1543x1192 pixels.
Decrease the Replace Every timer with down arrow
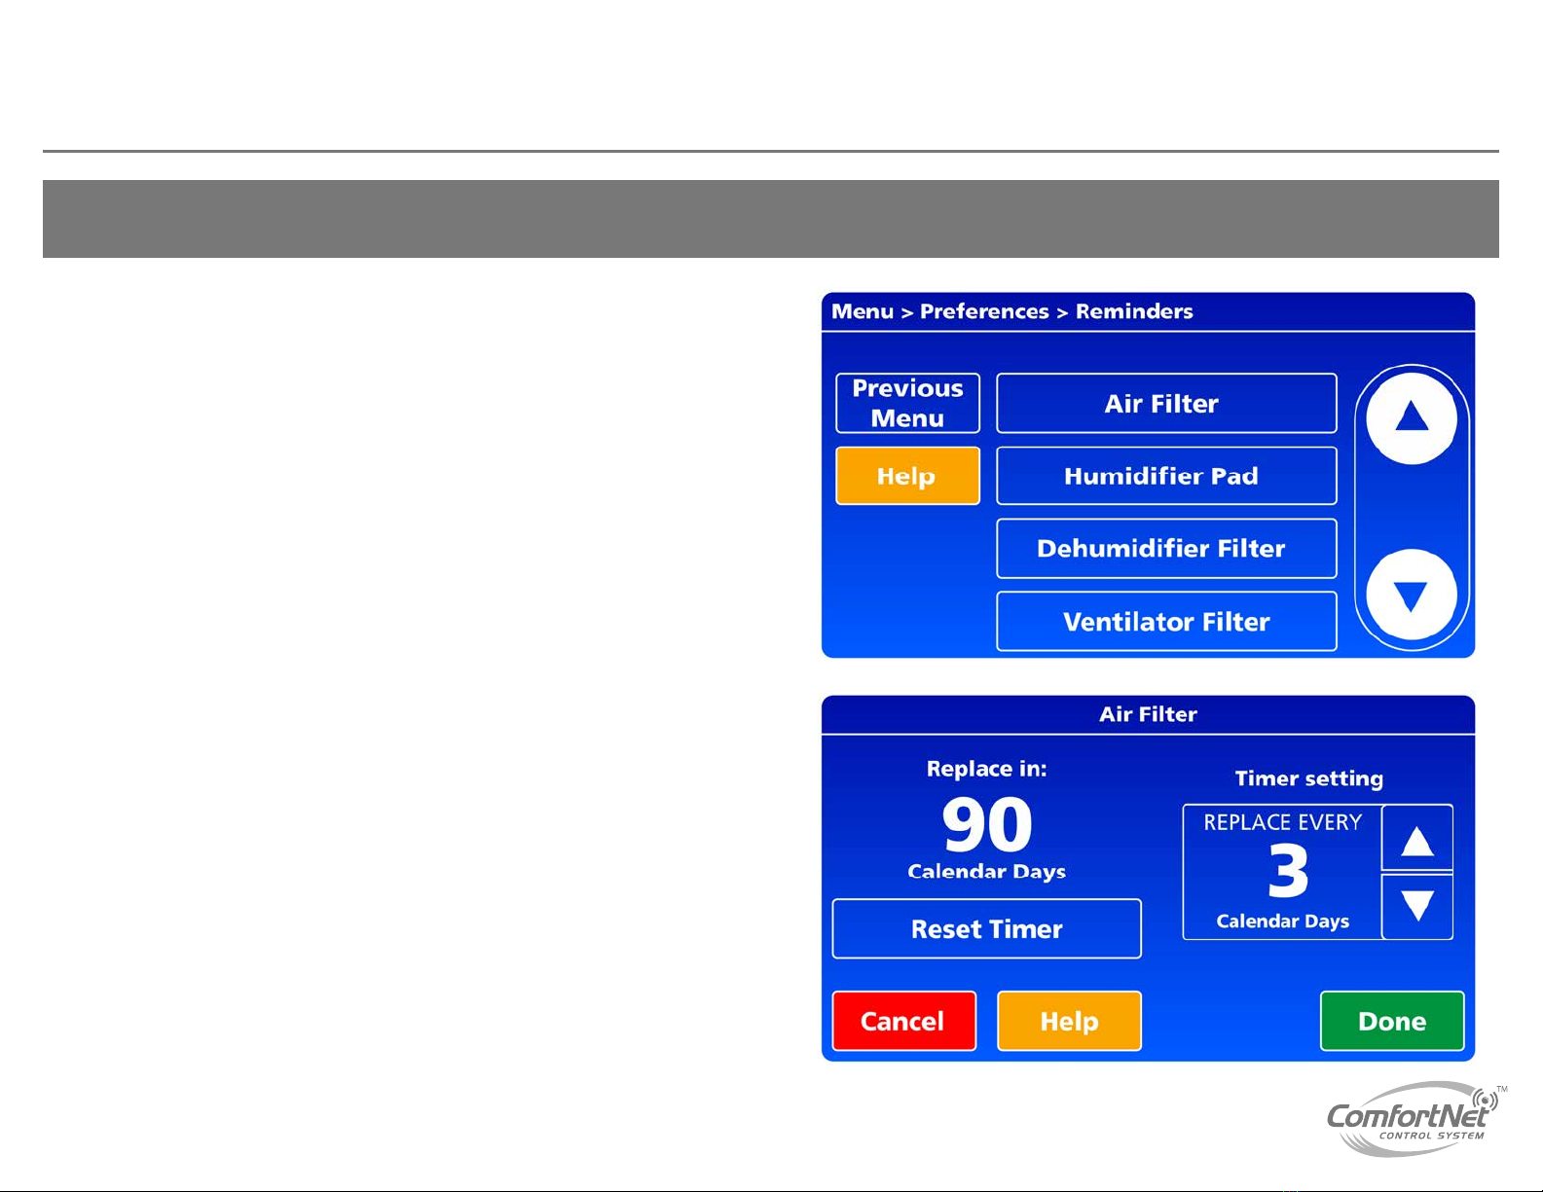(1416, 906)
